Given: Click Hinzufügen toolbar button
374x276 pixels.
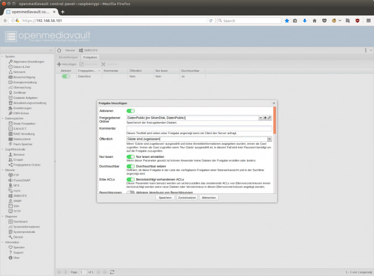Looking at the screenshot, I should (67, 65).
